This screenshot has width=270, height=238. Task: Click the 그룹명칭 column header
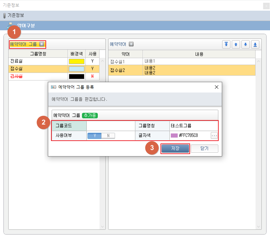pos(38,54)
